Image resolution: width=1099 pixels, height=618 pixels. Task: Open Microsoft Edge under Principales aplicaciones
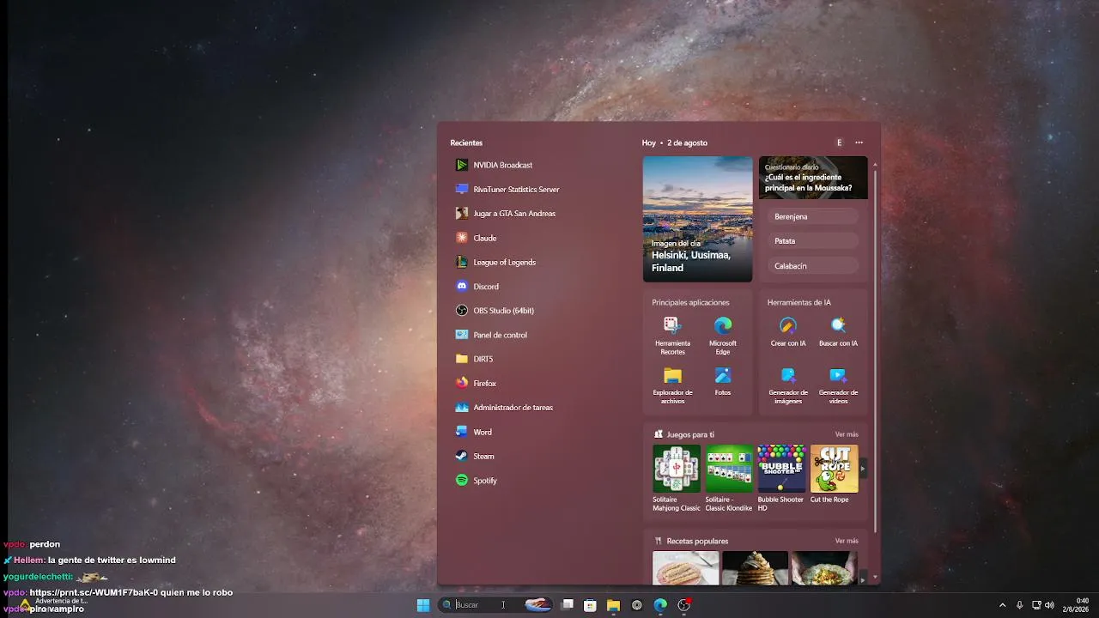tap(723, 336)
